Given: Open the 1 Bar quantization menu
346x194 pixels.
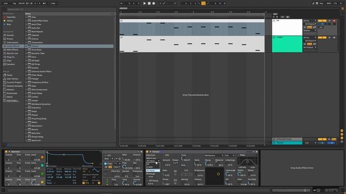Looking at the screenshot, I should coord(54,3).
